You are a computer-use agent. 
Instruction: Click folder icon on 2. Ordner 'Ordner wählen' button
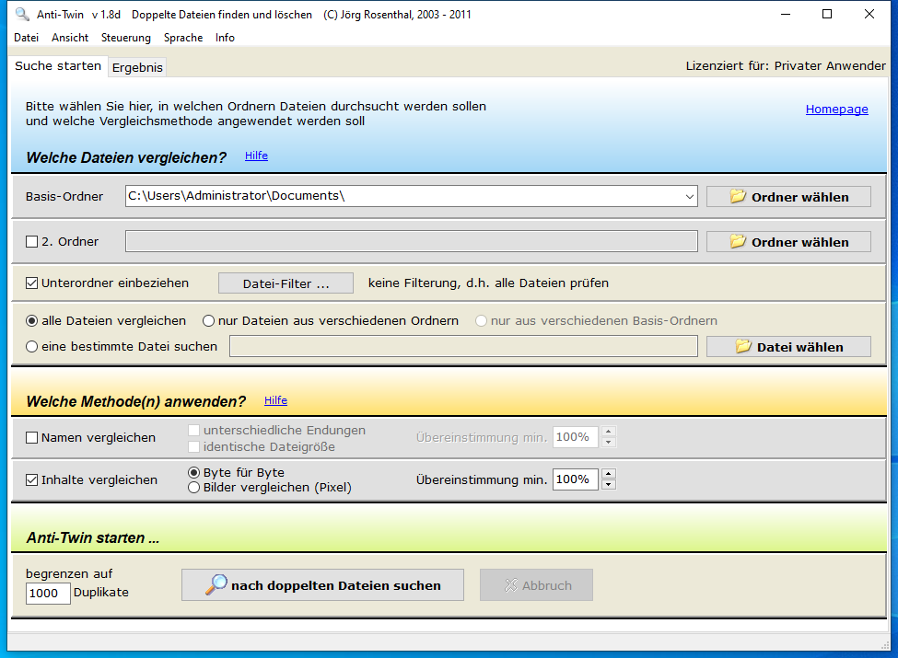click(x=738, y=241)
